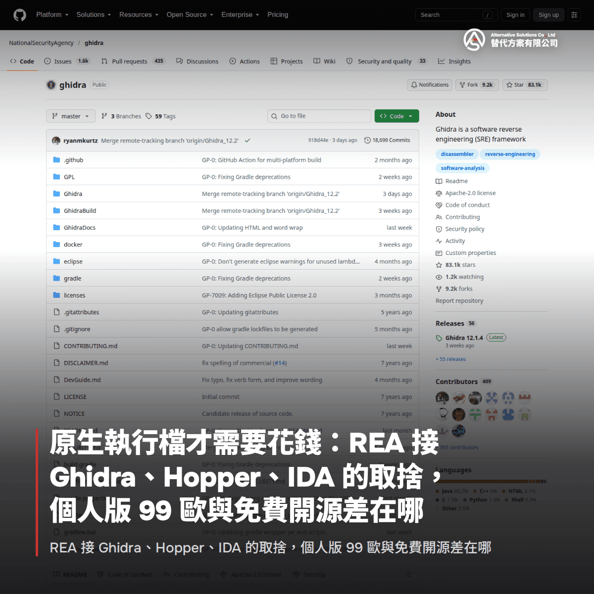The width and height of the screenshot is (594, 594).
Task: Open the licenses folder
Action: (x=74, y=295)
